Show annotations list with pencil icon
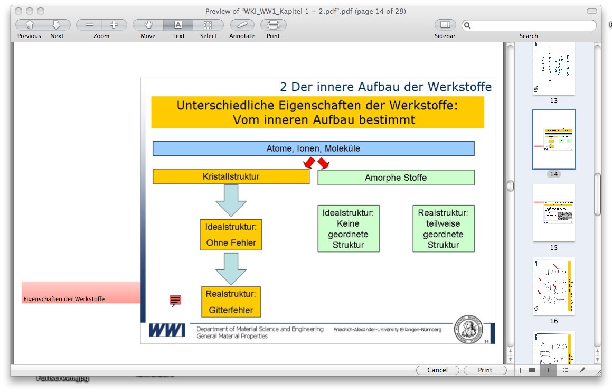Viewport: 612px width, 392px height. point(582,370)
